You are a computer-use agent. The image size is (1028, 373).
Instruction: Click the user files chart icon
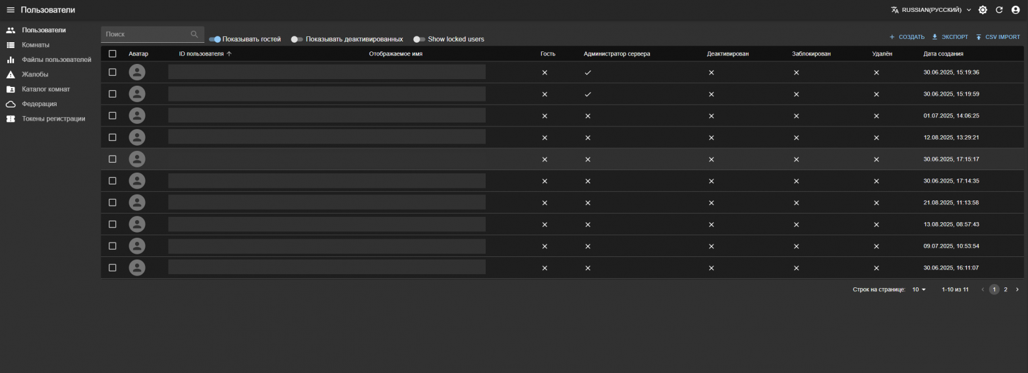tap(11, 60)
